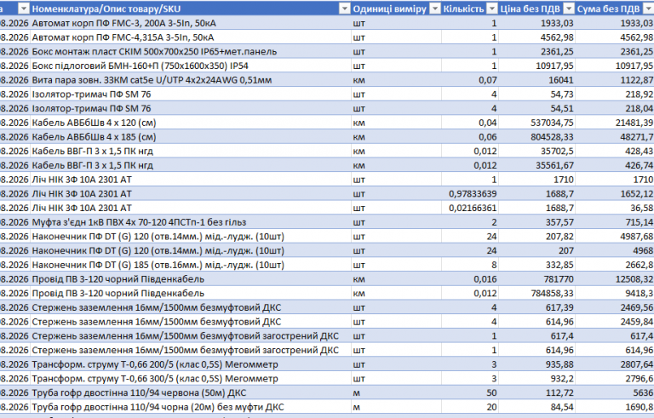
Task: Select the Кількість header cell
Action: 470,9
